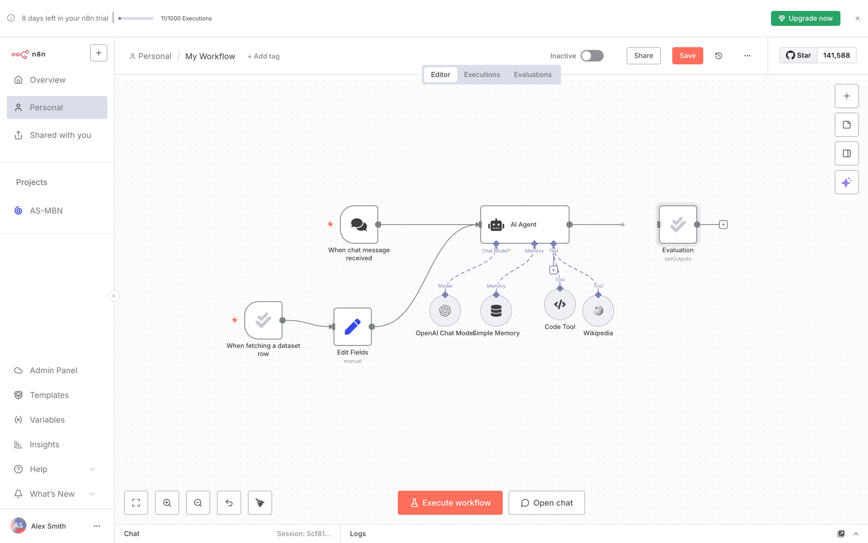Zoom out of the canvas
The width and height of the screenshot is (868, 543).
tap(198, 503)
